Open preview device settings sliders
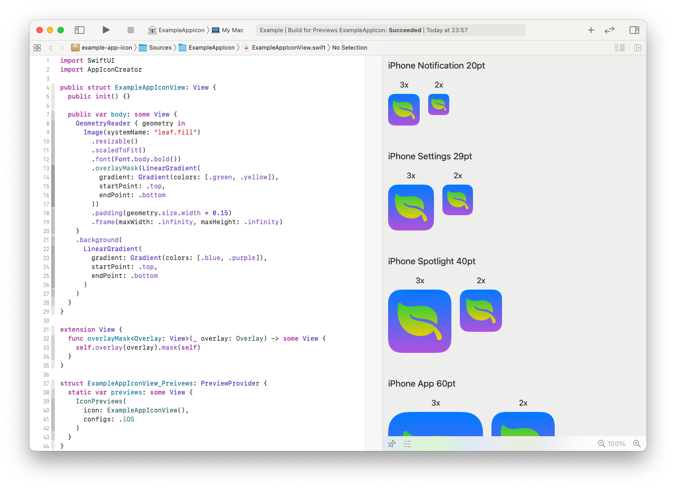Viewport: 676px width, 490px height. [x=407, y=444]
